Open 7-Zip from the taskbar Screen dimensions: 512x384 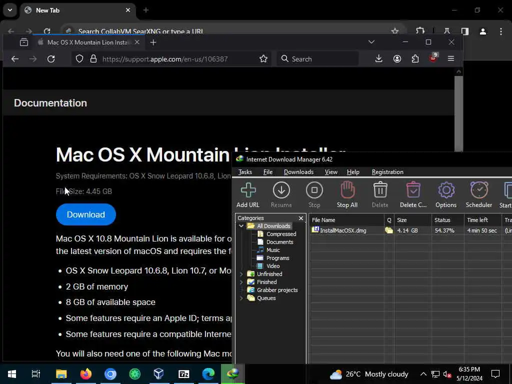point(184,374)
